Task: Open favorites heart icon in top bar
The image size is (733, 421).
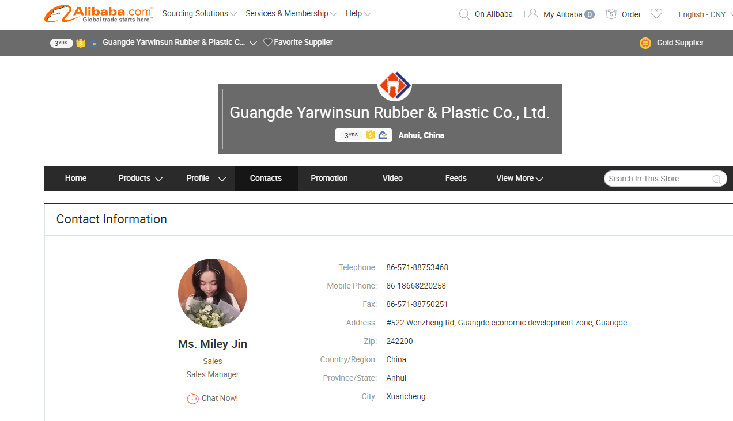Action: tap(656, 14)
